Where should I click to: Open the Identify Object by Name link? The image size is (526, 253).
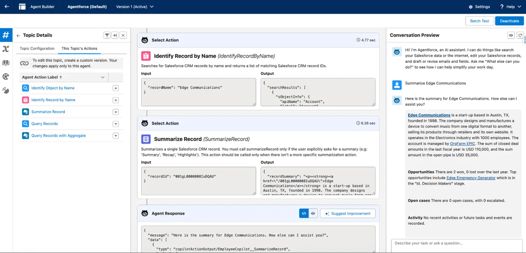[x=53, y=88]
